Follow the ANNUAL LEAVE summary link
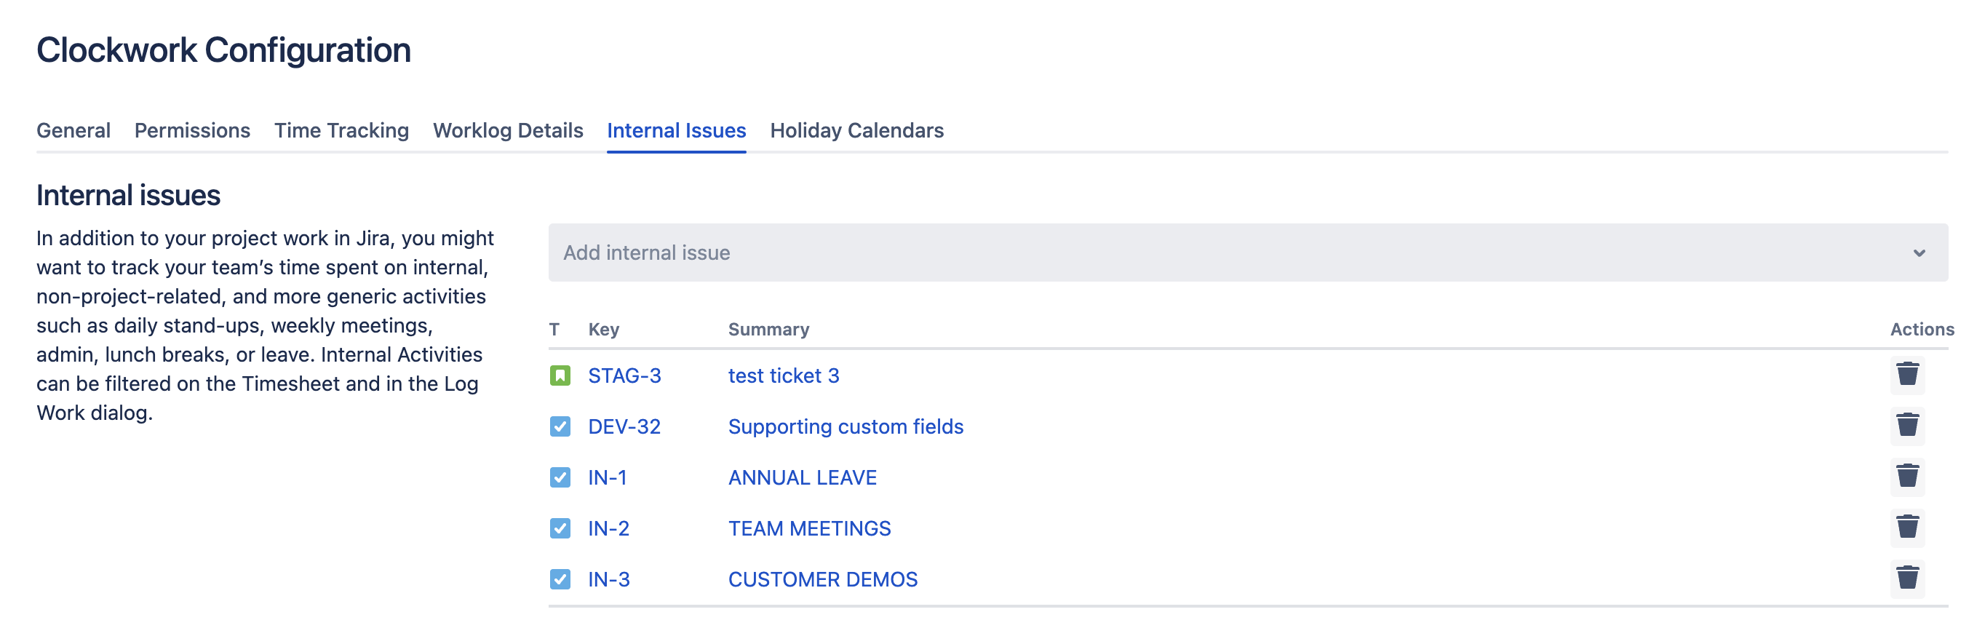Screen dimensions: 1985x636 [802, 477]
